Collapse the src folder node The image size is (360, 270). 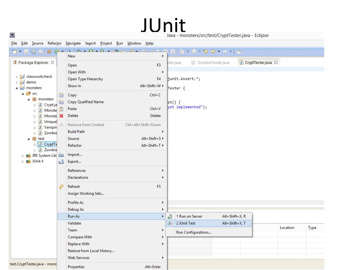coord(22,94)
